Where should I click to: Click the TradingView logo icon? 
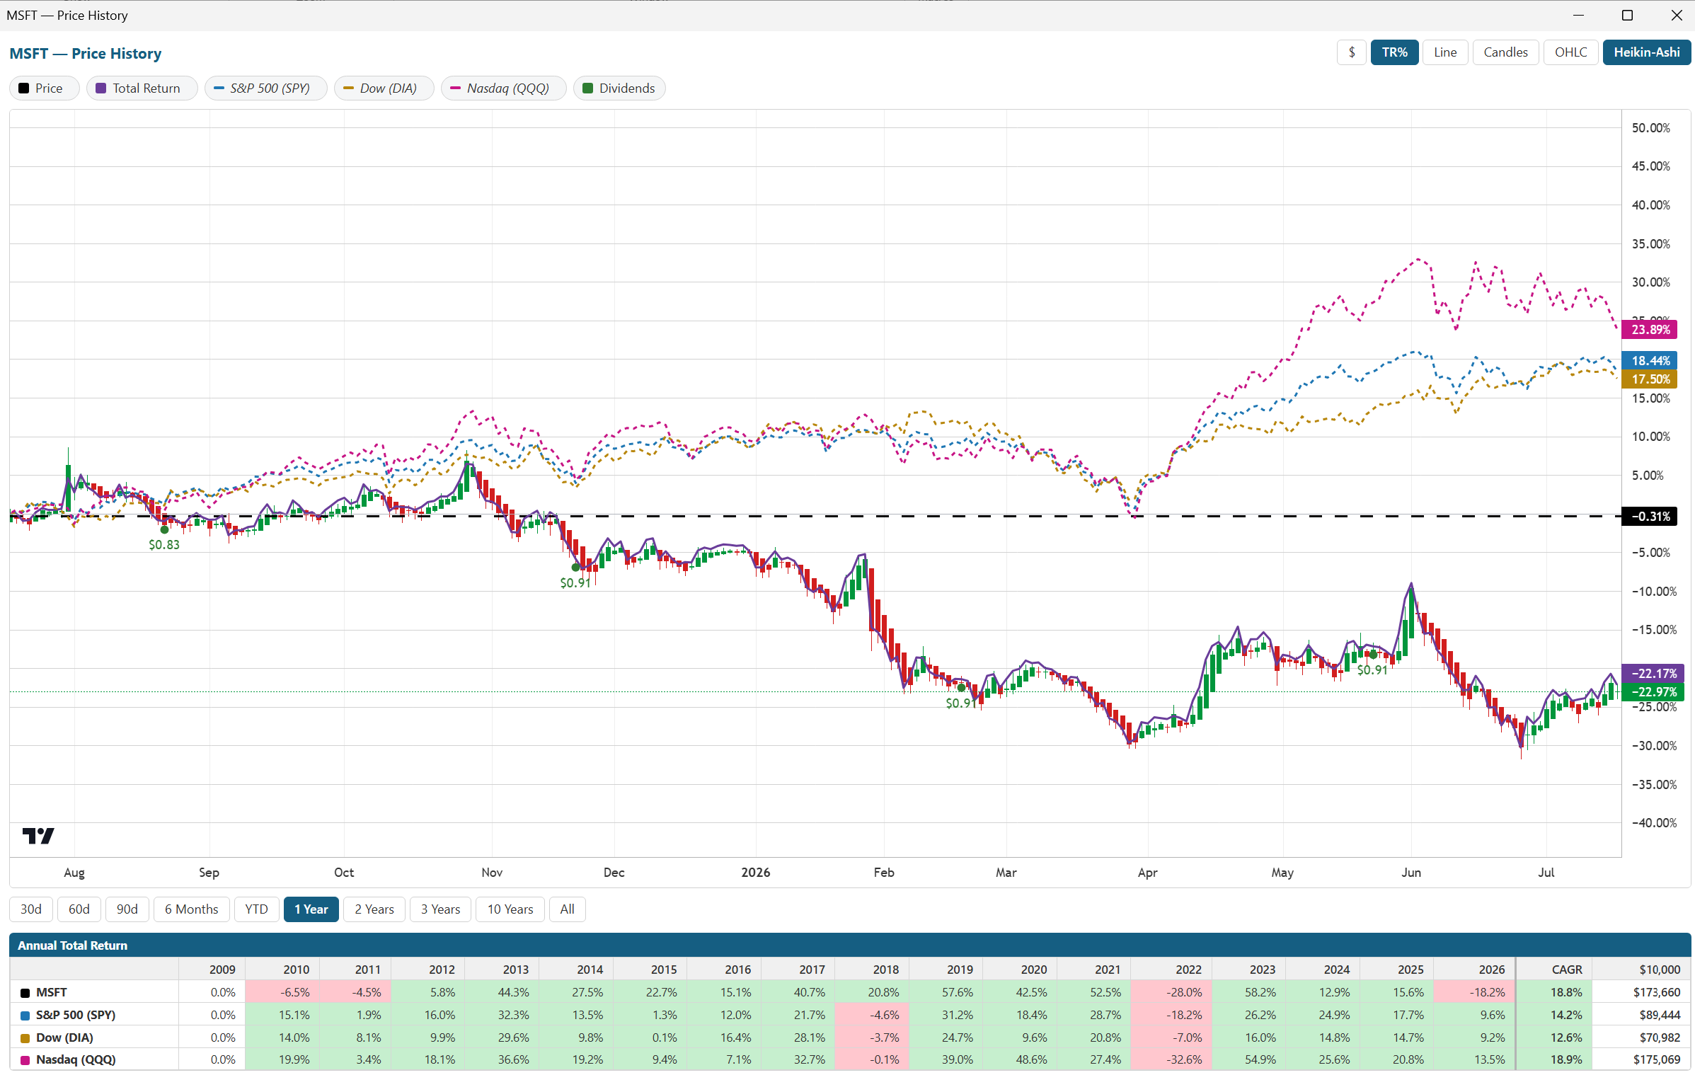coord(38,836)
